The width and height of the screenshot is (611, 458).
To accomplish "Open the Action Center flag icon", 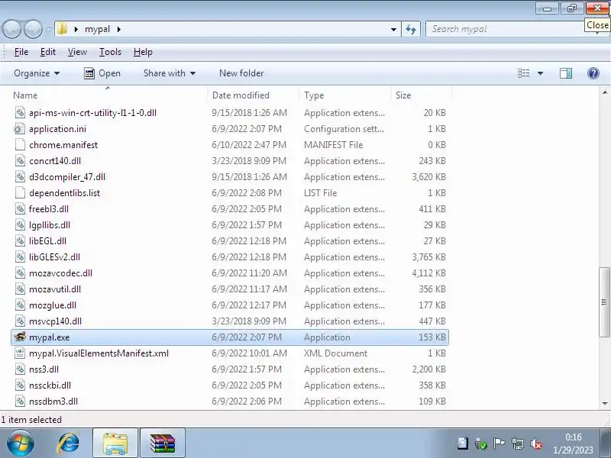I will [499, 443].
